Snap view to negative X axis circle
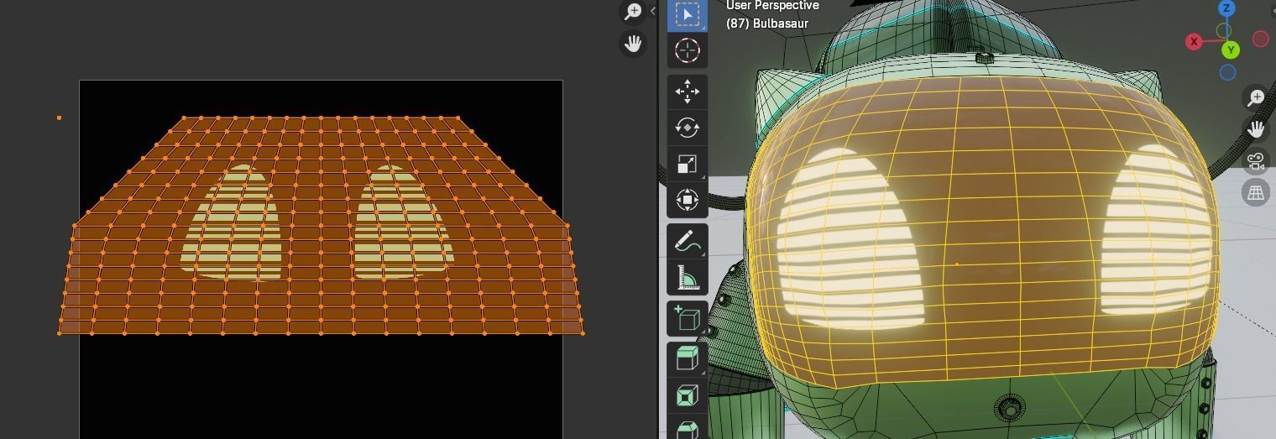Image resolution: width=1276 pixels, height=439 pixels. [1260, 39]
